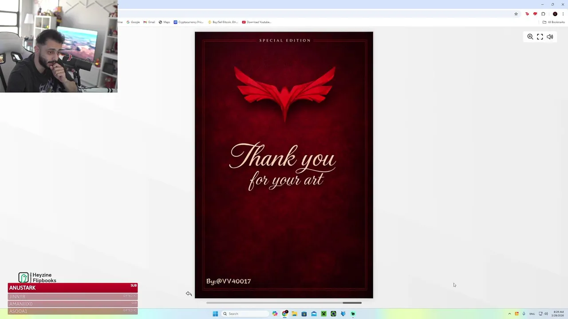The height and width of the screenshot is (319, 568).
Task: Click the taskbar Search field
Action: point(245,314)
